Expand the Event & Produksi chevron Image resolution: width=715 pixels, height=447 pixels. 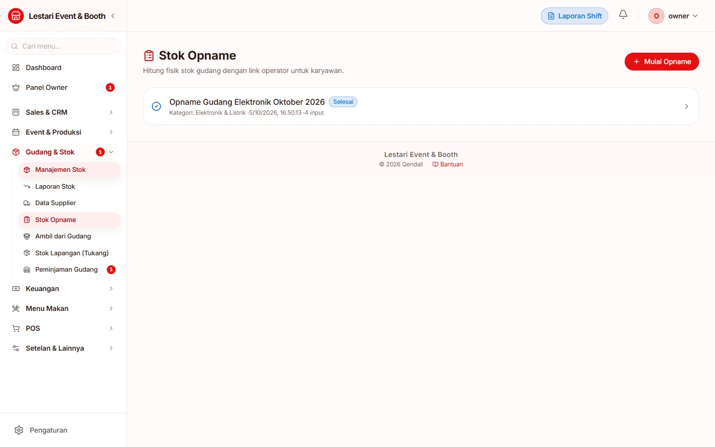coord(111,132)
